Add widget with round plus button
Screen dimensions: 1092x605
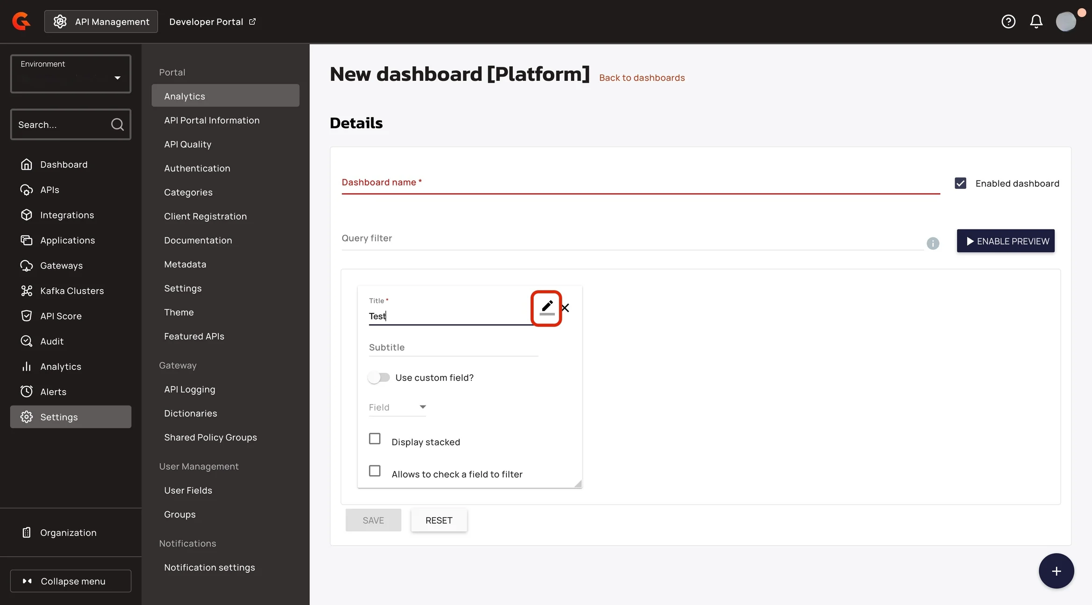pyautogui.click(x=1056, y=571)
